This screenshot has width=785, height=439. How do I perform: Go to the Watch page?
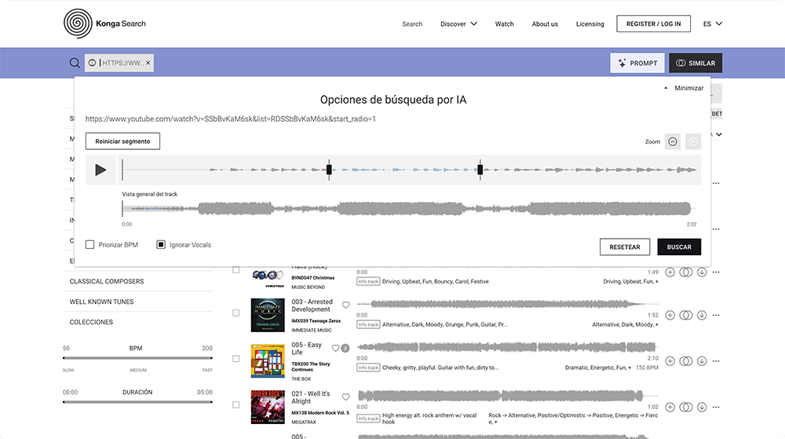(504, 24)
